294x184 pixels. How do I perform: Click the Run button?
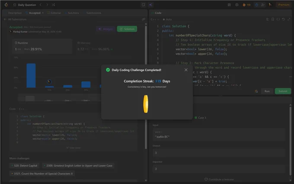pos(267,91)
